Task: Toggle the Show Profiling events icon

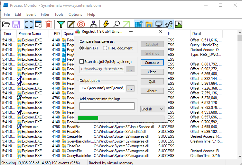Action: pyautogui.click(x=179, y=24)
